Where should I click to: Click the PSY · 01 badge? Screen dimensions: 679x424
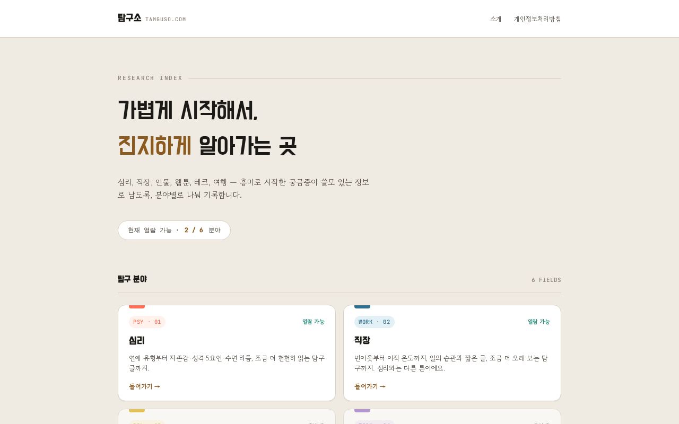click(x=147, y=322)
